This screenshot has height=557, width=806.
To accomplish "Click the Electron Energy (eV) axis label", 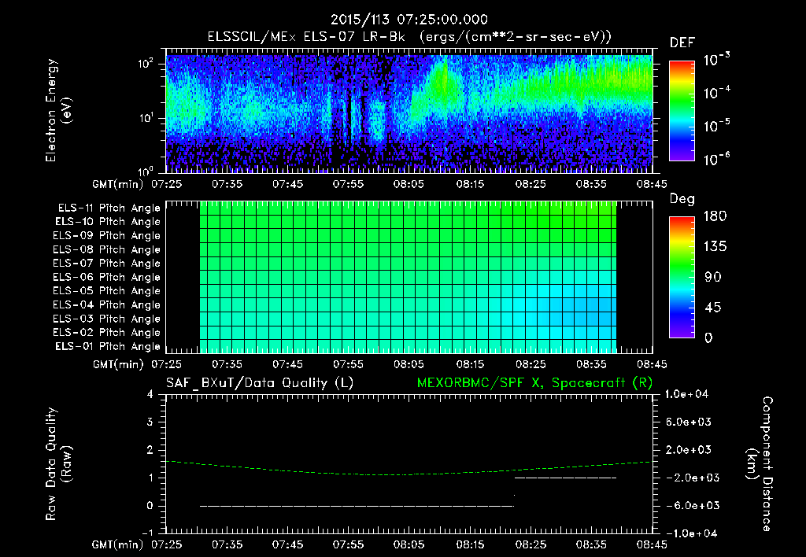I will (x=58, y=110).
